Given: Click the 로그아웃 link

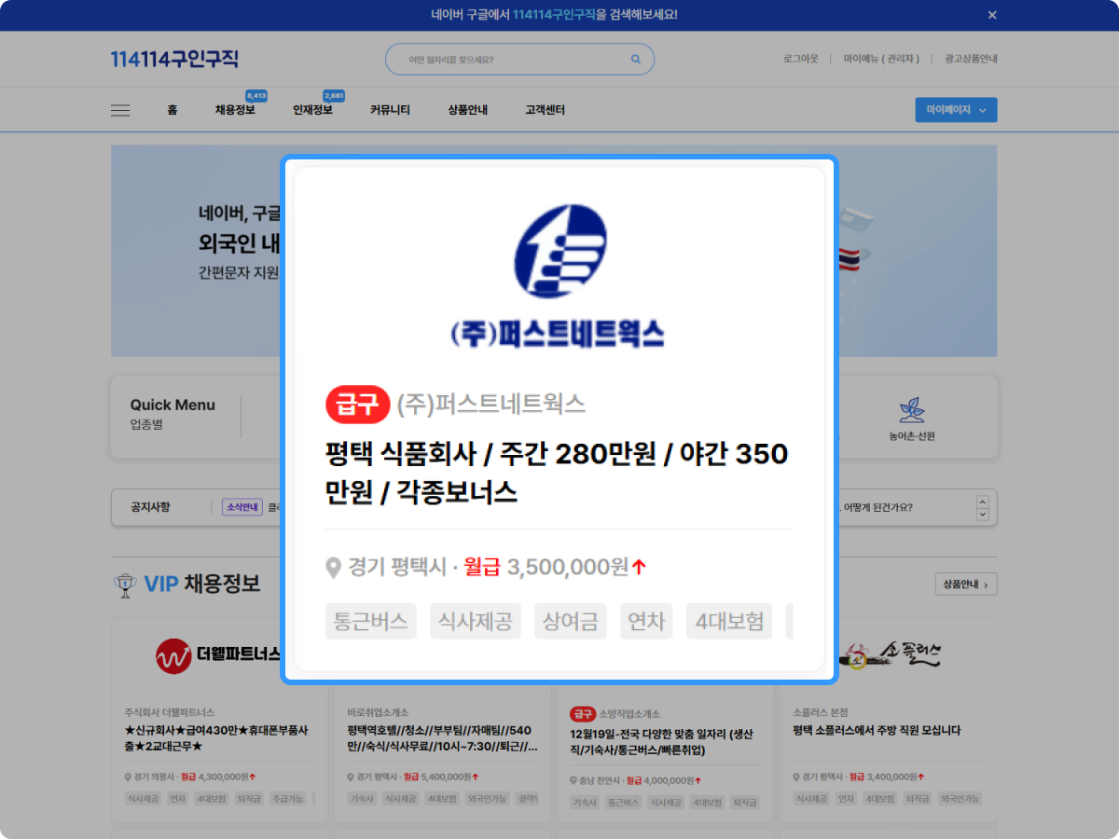Looking at the screenshot, I should coord(800,59).
